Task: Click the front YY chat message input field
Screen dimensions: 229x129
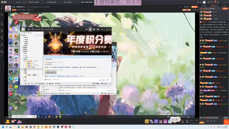Action: pyautogui.click(x=75, y=80)
